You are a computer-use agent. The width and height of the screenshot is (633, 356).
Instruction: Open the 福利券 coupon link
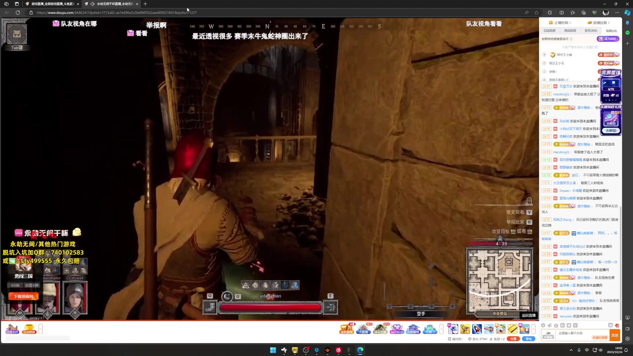tap(456, 339)
